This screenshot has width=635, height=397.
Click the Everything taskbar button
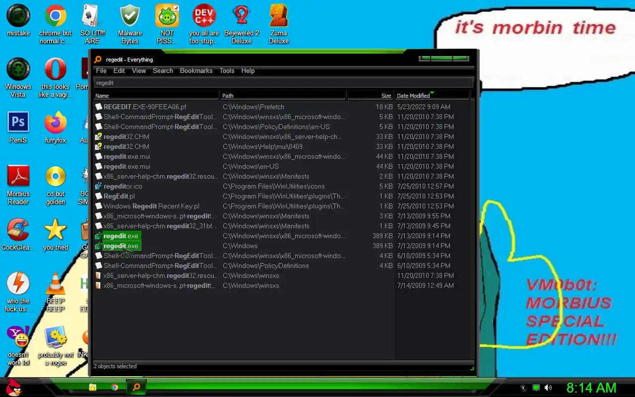pyautogui.click(x=136, y=387)
